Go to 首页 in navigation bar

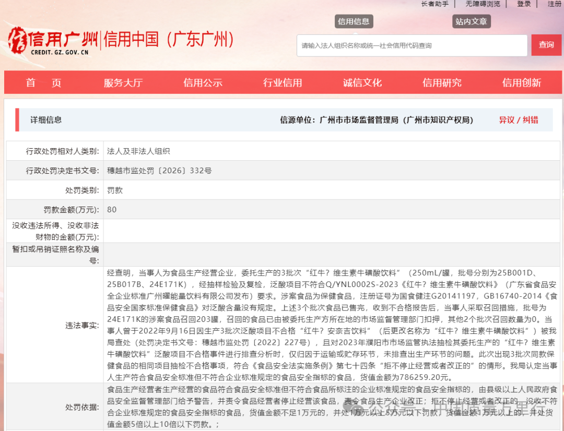coord(43,82)
